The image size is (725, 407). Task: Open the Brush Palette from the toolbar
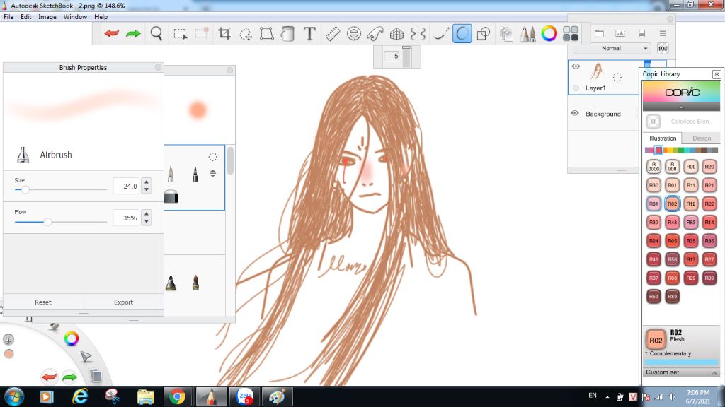pos(527,34)
